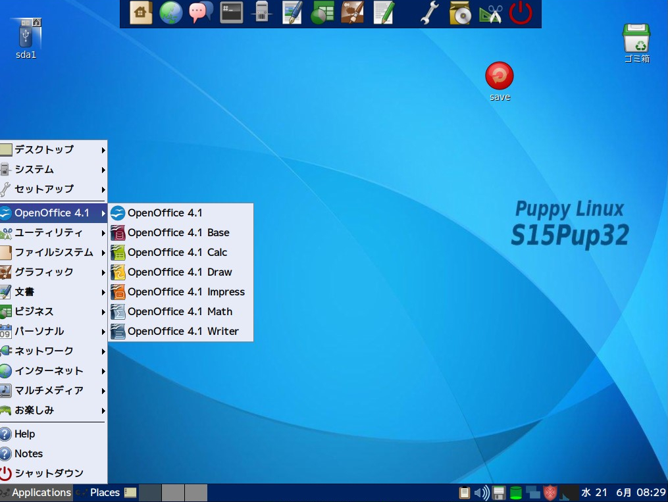Click the taskbar clock showing 08:29
This screenshot has width=668, height=502.
click(x=623, y=493)
